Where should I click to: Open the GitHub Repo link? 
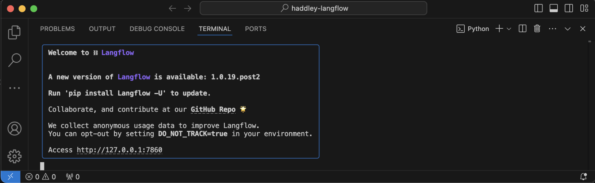213,109
